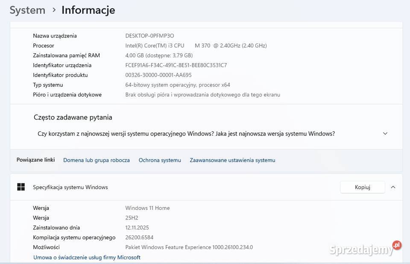
Task: Click the 64-bitowy system operacyjny value
Action: (x=178, y=85)
